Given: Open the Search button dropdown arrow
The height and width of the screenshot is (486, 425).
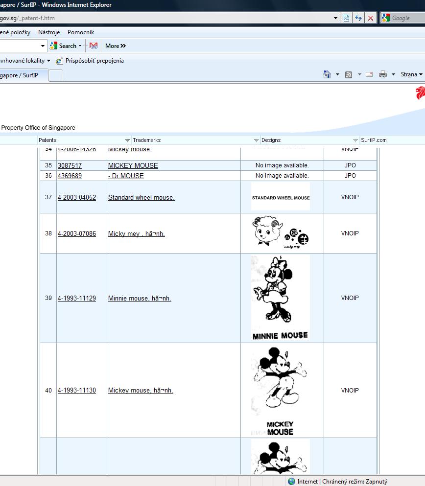Looking at the screenshot, I should (x=80, y=46).
